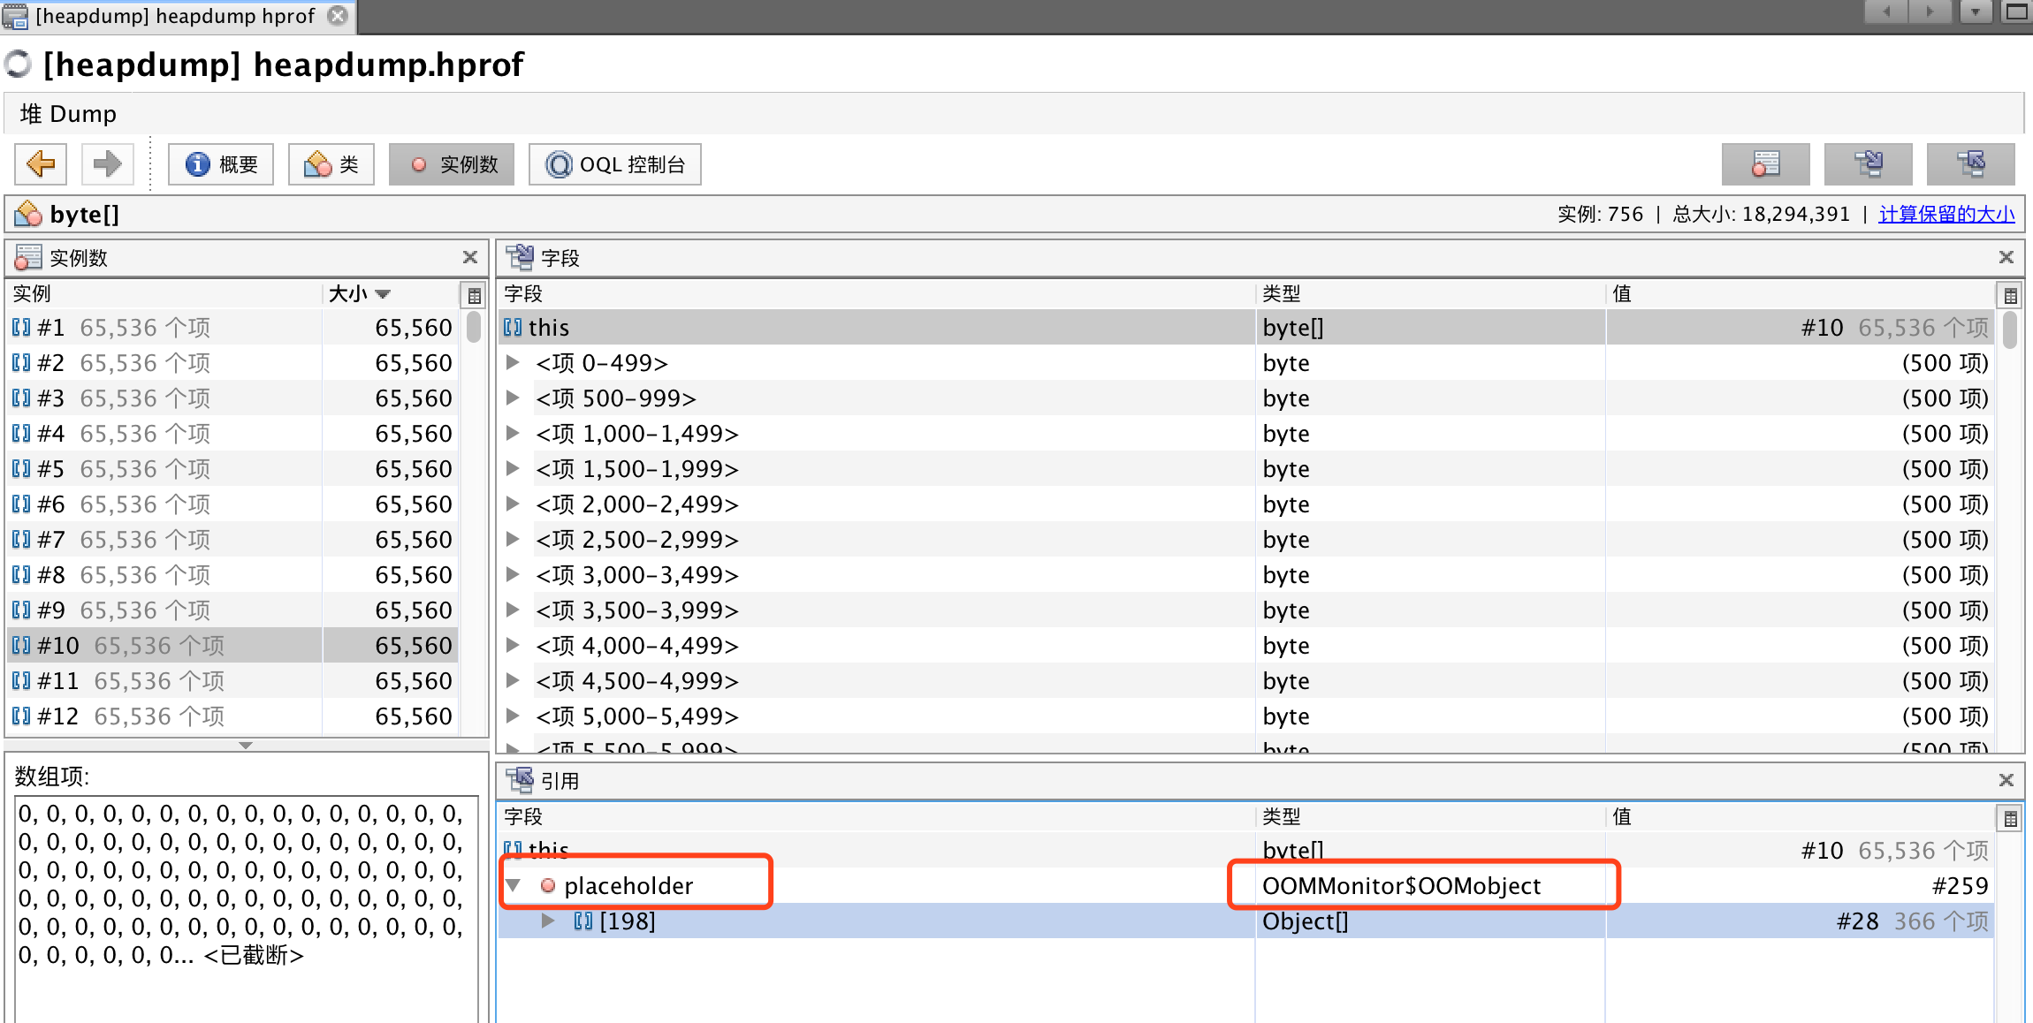Select instance #1 in the list

[233, 328]
